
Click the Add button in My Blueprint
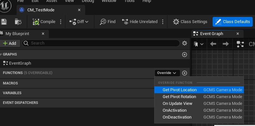10,43
